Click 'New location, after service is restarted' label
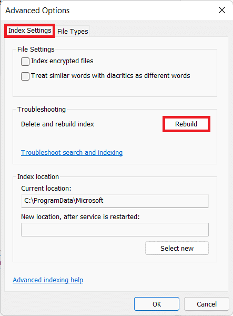The height and width of the screenshot is (316, 233). coord(80,216)
